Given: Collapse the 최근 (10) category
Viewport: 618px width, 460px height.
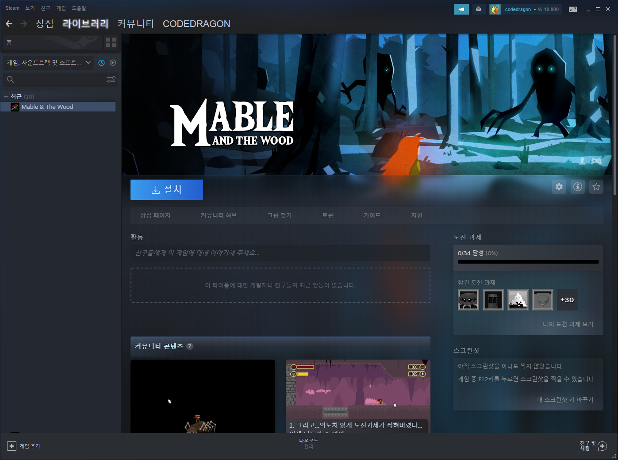Looking at the screenshot, I should click(x=6, y=96).
